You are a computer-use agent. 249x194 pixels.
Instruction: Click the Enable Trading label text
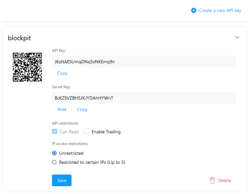pos(106,132)
